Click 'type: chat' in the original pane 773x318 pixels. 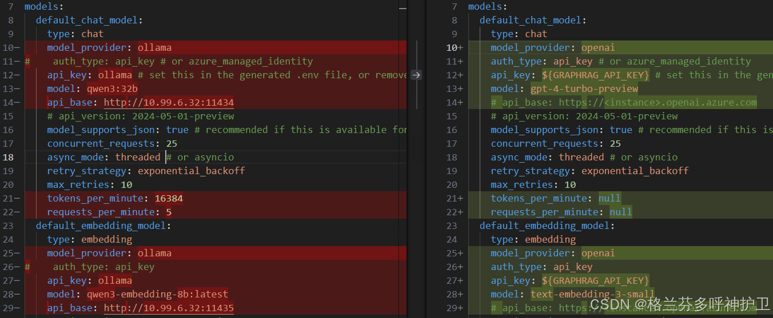pyautogui.click(x=75, y=34)
